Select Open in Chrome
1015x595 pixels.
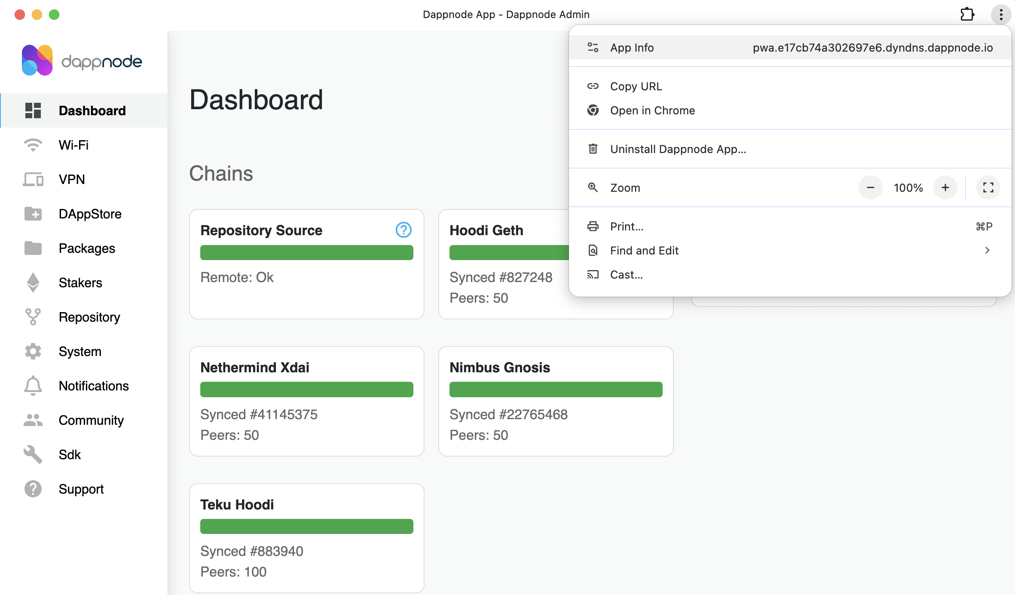click(x=652, y=110)
